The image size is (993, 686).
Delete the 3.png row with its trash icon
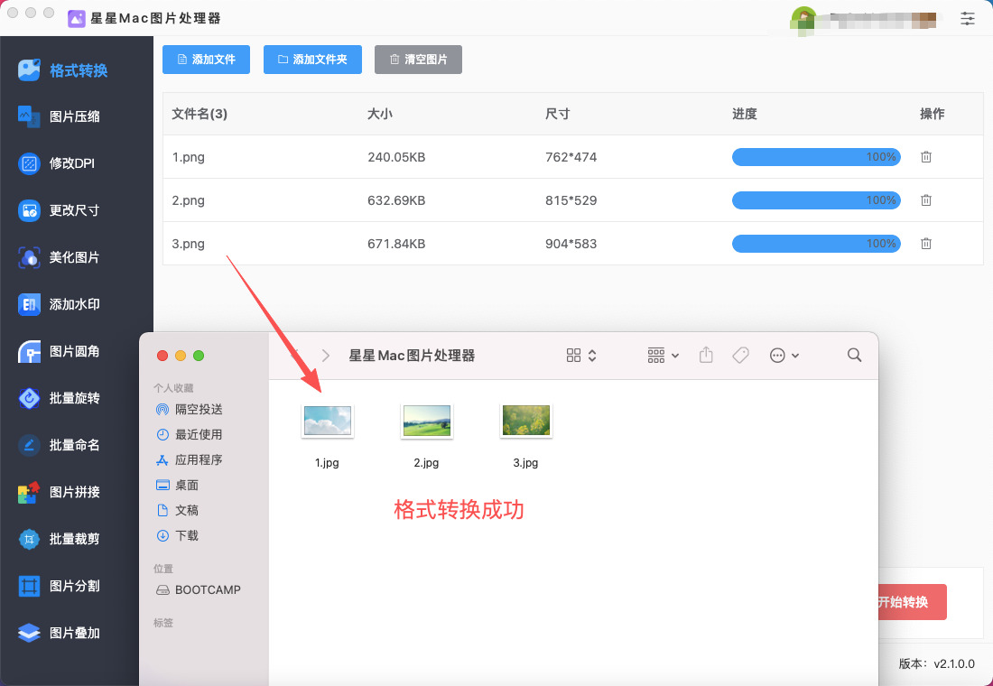[925, 244]
